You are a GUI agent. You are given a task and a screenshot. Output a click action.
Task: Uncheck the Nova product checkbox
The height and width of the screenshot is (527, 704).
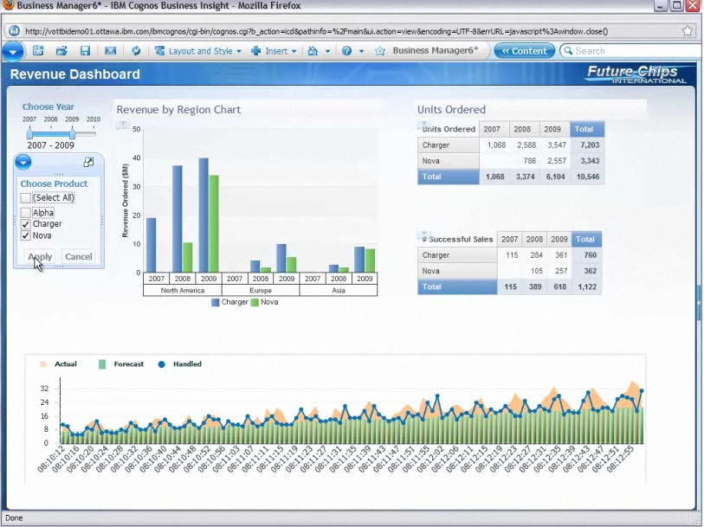click(26, 235)
